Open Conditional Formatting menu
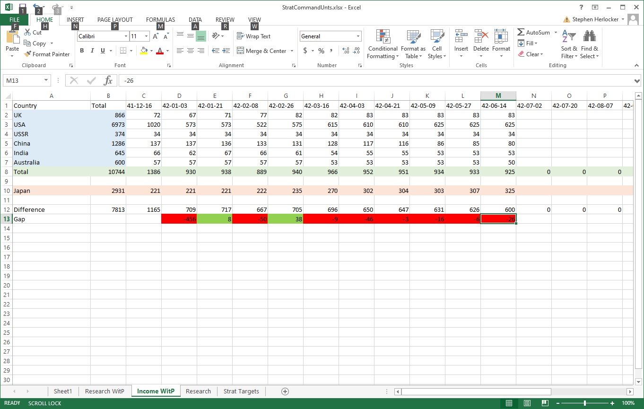Screen dimensions: 644x409 tap(383, 44)
